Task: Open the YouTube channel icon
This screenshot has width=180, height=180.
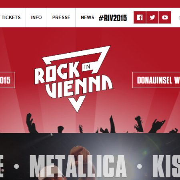Action: 165,18
